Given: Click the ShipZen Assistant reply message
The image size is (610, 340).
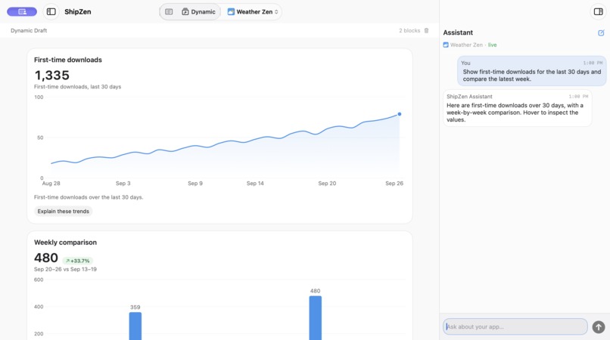Looking at the screenshot, I should (x=518, y=108).
